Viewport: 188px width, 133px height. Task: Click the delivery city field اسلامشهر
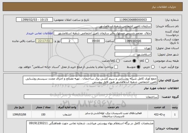133,54
